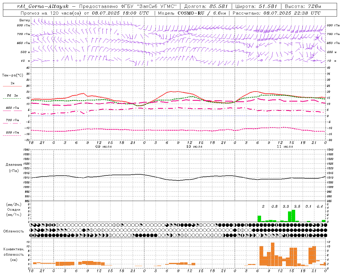Click the Ветер panel label

pos(25,20)
